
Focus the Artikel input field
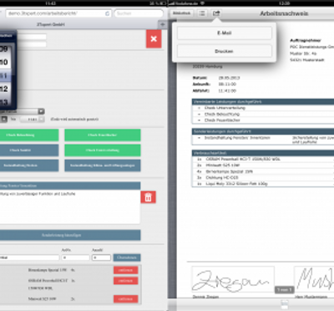(x=29, y=257)
